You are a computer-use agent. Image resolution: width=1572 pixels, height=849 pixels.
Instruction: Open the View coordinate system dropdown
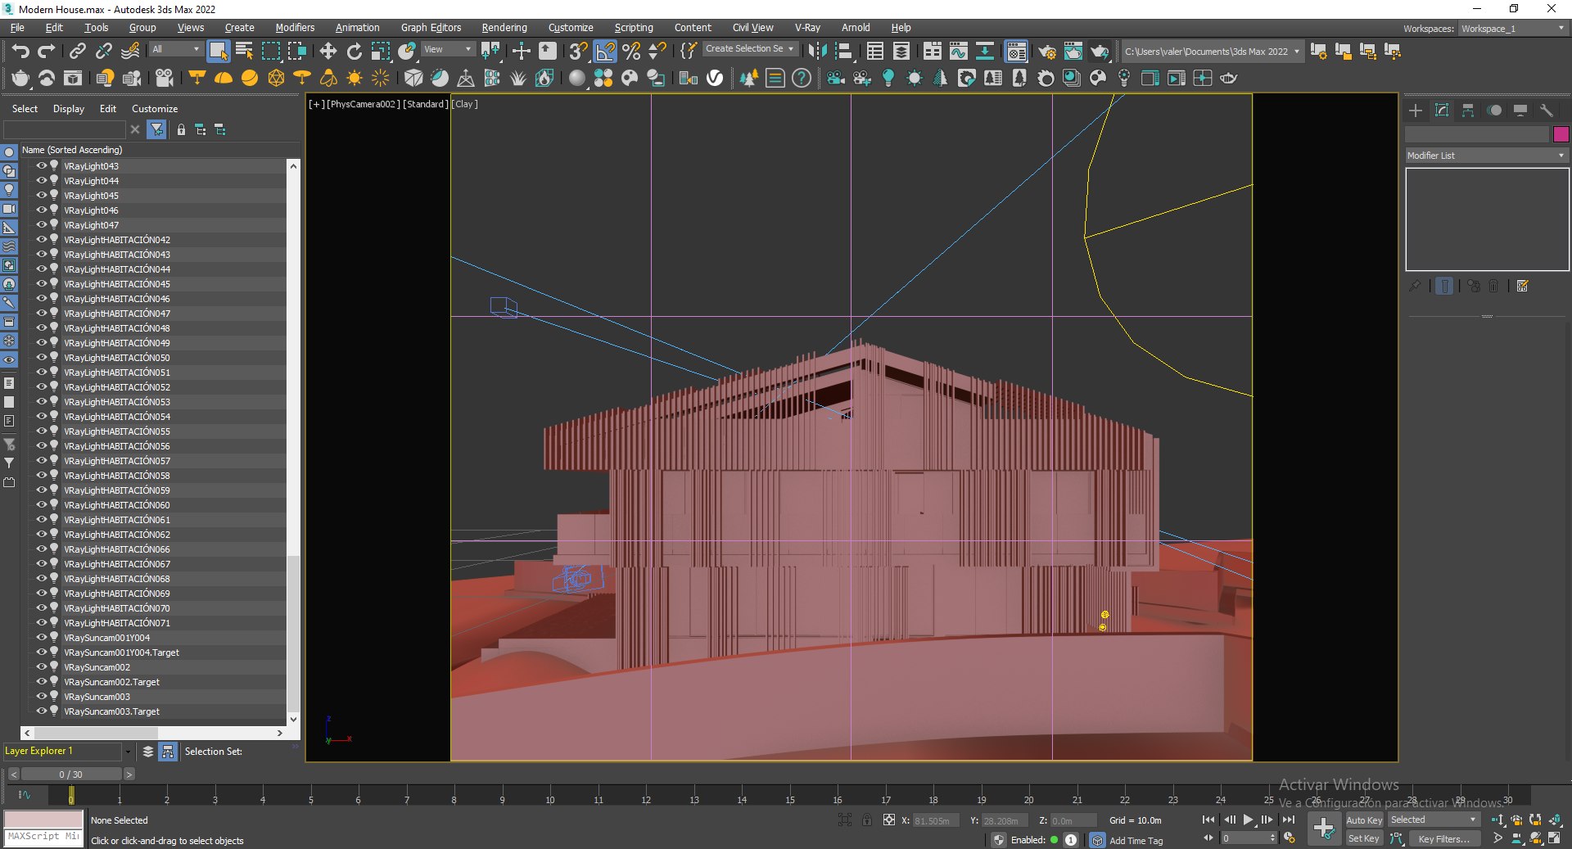447,49
